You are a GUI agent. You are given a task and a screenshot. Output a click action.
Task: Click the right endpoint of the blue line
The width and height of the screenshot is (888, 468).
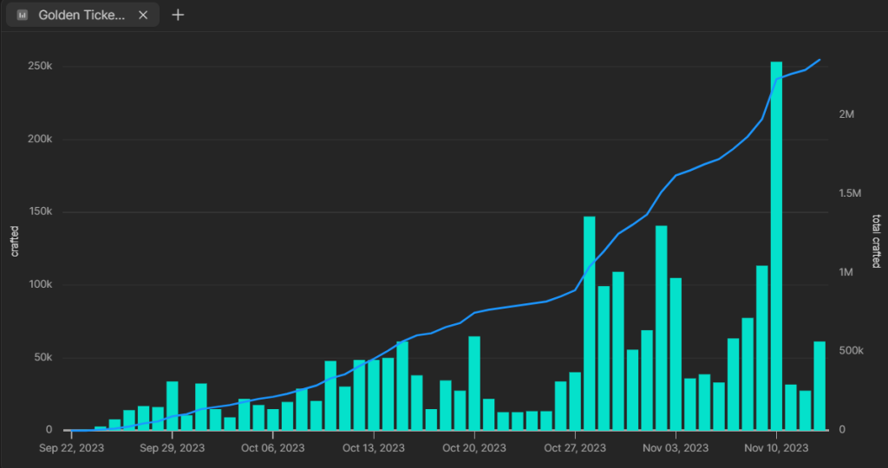pos(820,60)
